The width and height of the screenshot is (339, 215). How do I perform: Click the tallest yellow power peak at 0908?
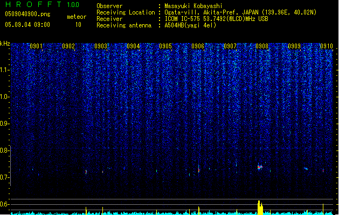259,207
